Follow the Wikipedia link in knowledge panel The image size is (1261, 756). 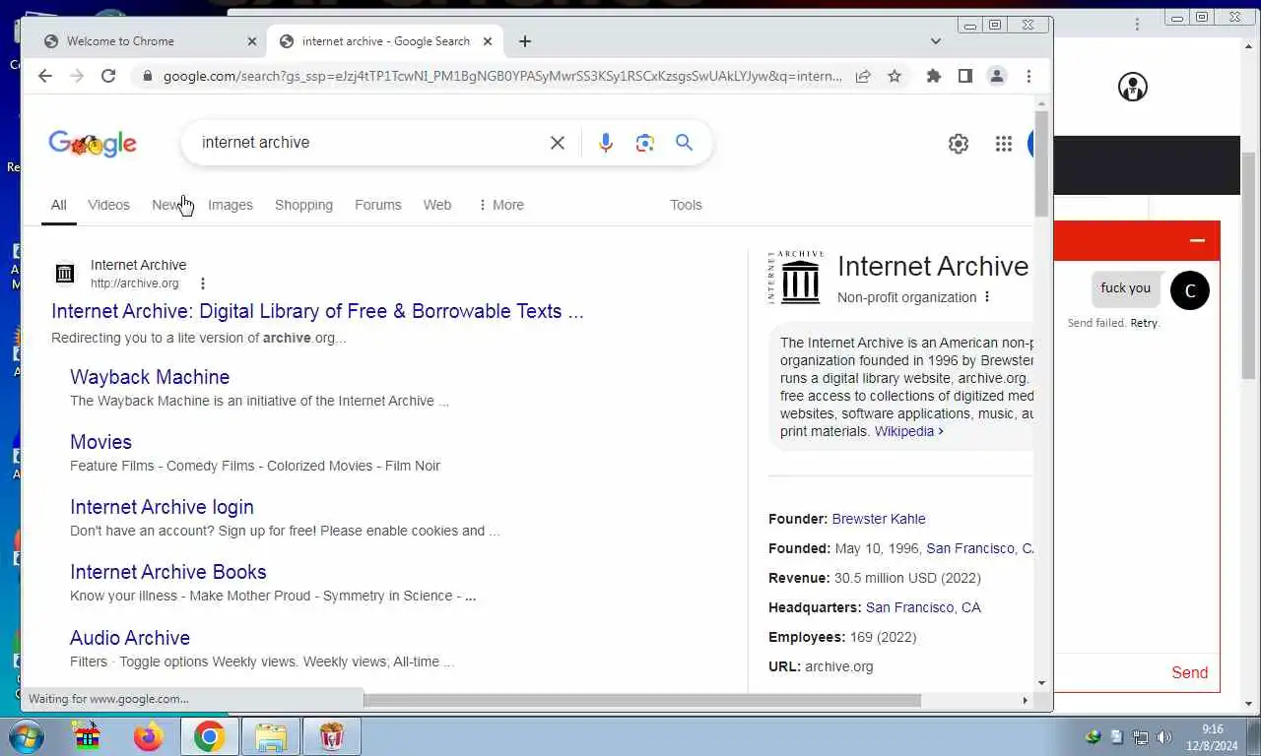pos(908,431)
